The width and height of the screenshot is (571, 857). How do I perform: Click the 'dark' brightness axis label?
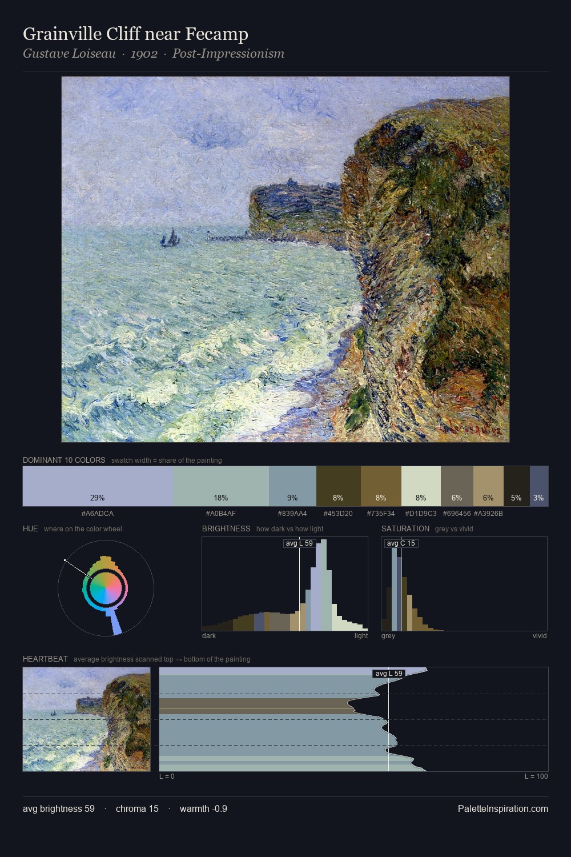click(209, 636)
